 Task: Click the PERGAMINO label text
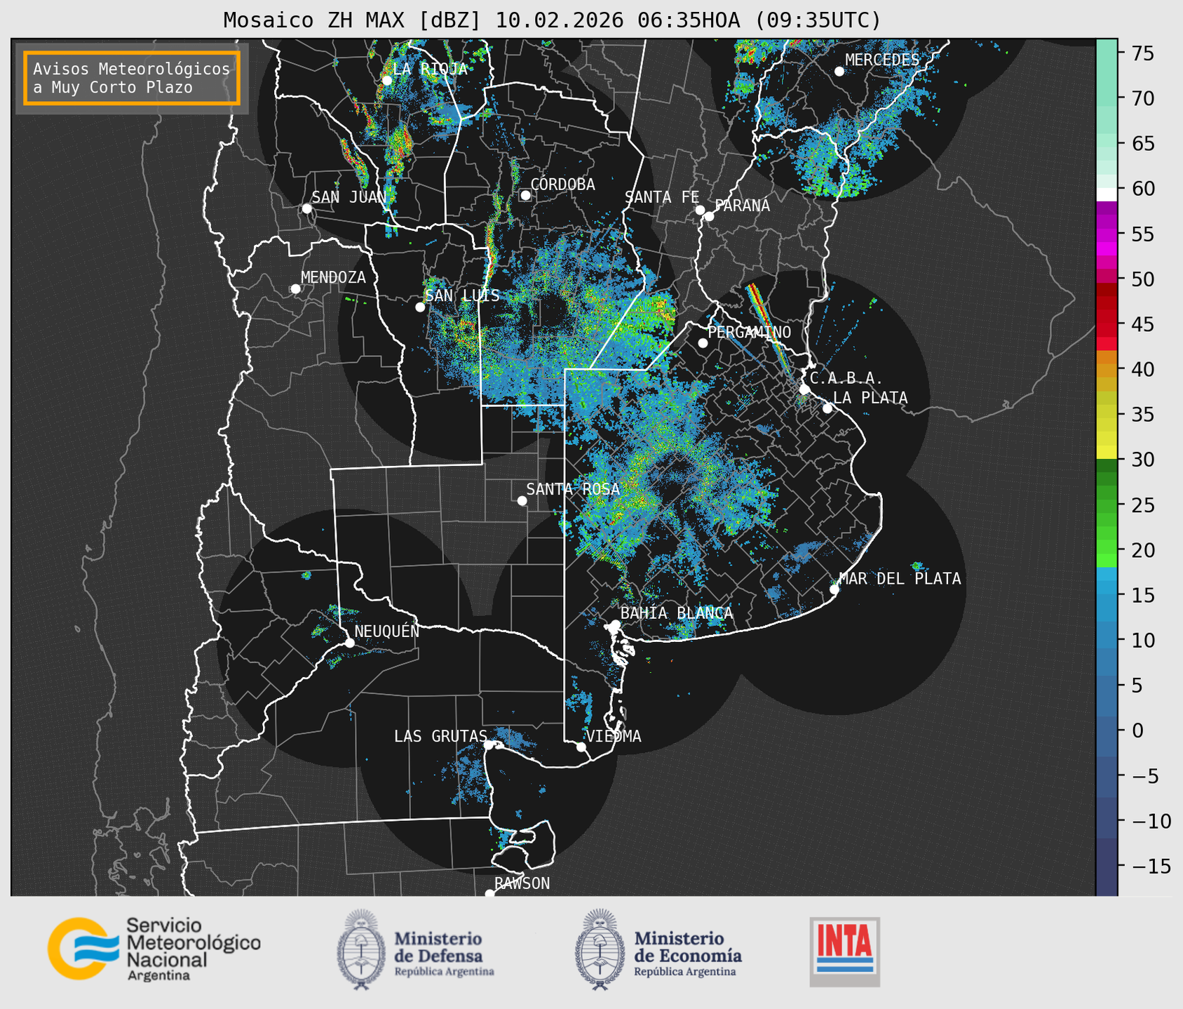click(749, 332)
